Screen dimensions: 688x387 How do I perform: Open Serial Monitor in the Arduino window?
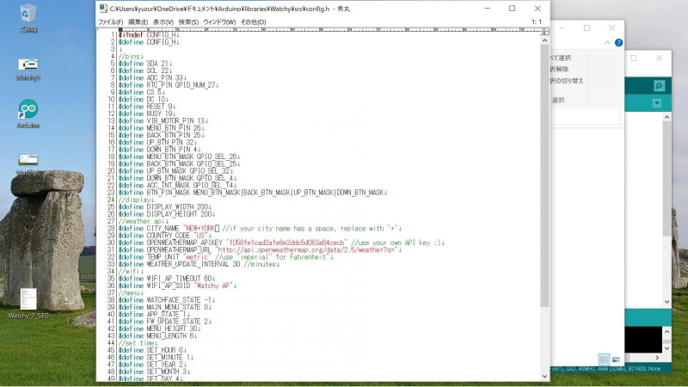pyautogui.click(x=659, y=86)
